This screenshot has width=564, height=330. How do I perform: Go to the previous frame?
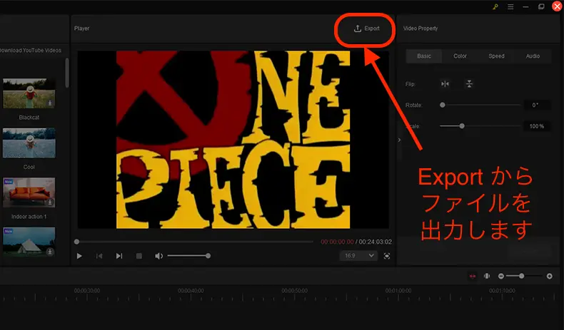pos(99,256)
